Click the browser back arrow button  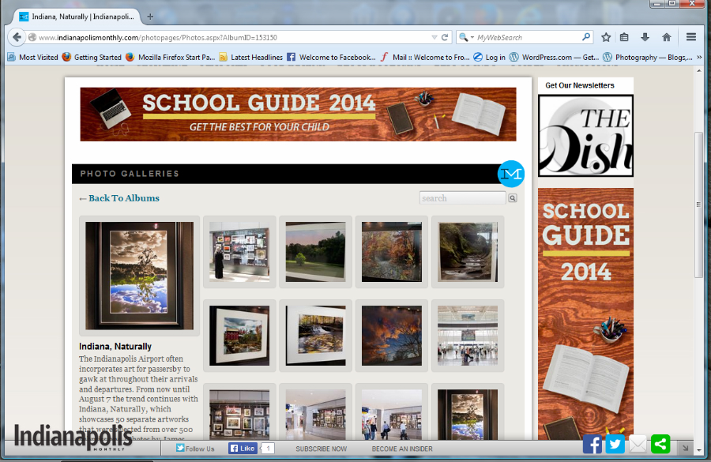click(x=17, y=37)
